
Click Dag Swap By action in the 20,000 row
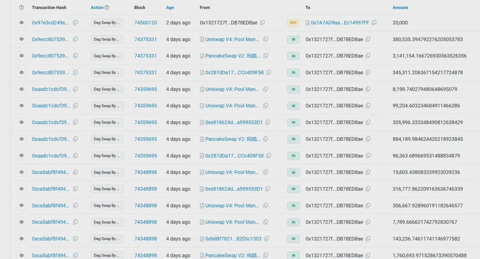tap(107, 23)
